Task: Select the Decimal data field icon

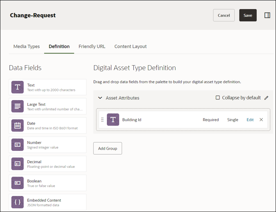Action: pos(17,164)
